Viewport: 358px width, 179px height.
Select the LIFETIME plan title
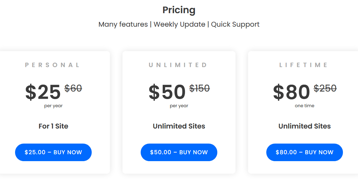click(x=304, y=65)
